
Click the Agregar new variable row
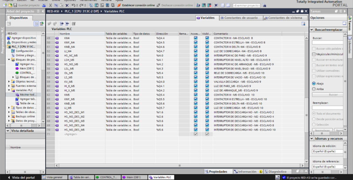click(71, 134)
